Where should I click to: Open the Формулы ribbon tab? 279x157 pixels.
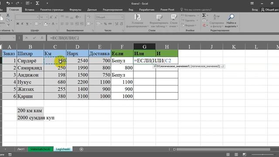coord(75,10)
